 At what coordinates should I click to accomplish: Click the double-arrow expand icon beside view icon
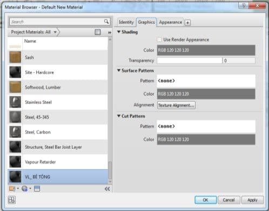110,32
